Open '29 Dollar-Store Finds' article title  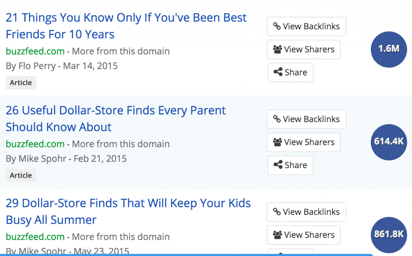coord(128,211)
